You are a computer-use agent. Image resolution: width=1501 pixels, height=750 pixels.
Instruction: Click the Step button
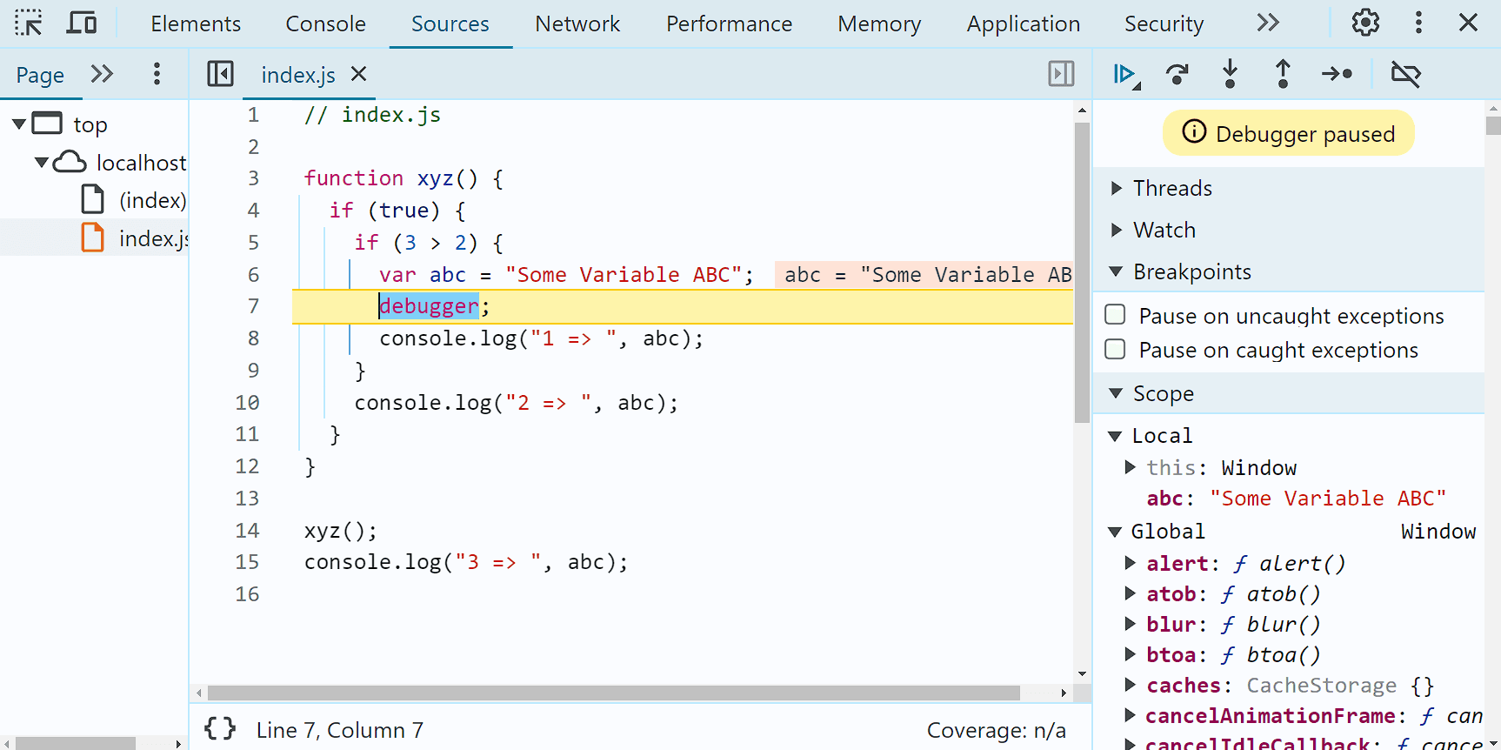1337,74
